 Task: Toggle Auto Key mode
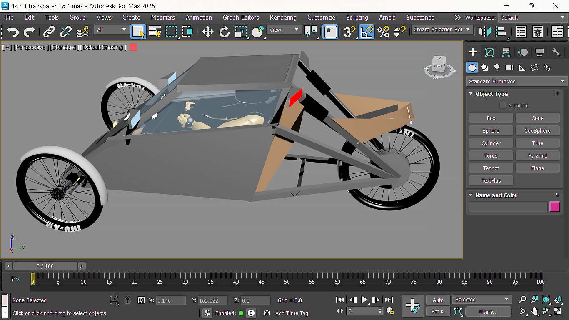[438, 300]
